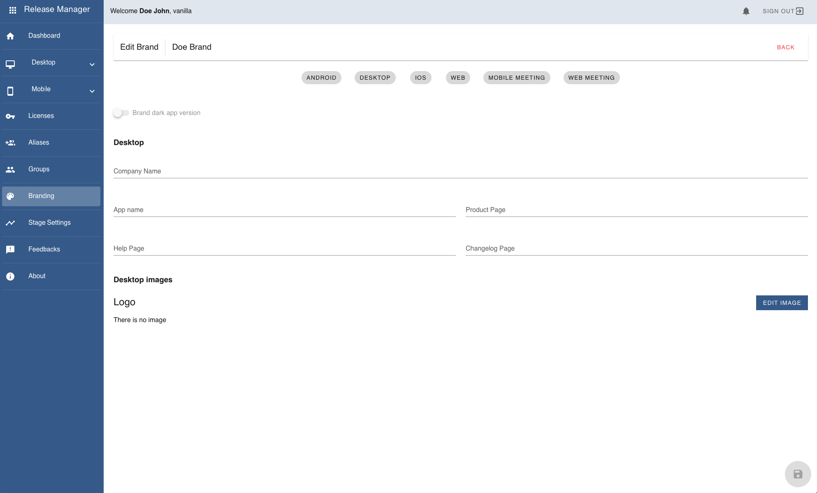
Task: Focus the Help Page field
Action: click(285, 249)
